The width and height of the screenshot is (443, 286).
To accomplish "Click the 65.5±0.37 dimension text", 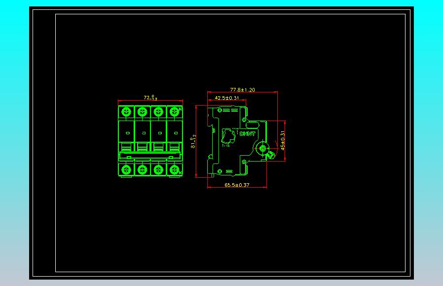I will (x=237, y=185).
